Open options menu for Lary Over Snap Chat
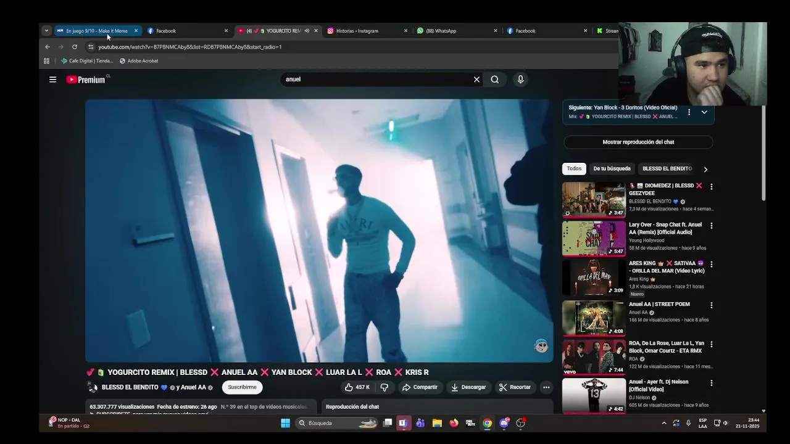Screen dimensions: 790x444 coord(711,226)
